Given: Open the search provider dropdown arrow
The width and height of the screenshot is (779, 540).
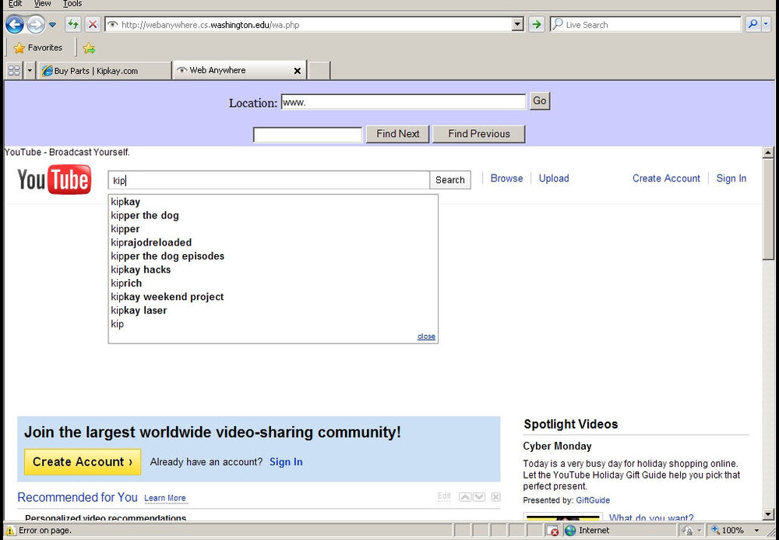Looking at the screenshot, I should tap(766, 24).
